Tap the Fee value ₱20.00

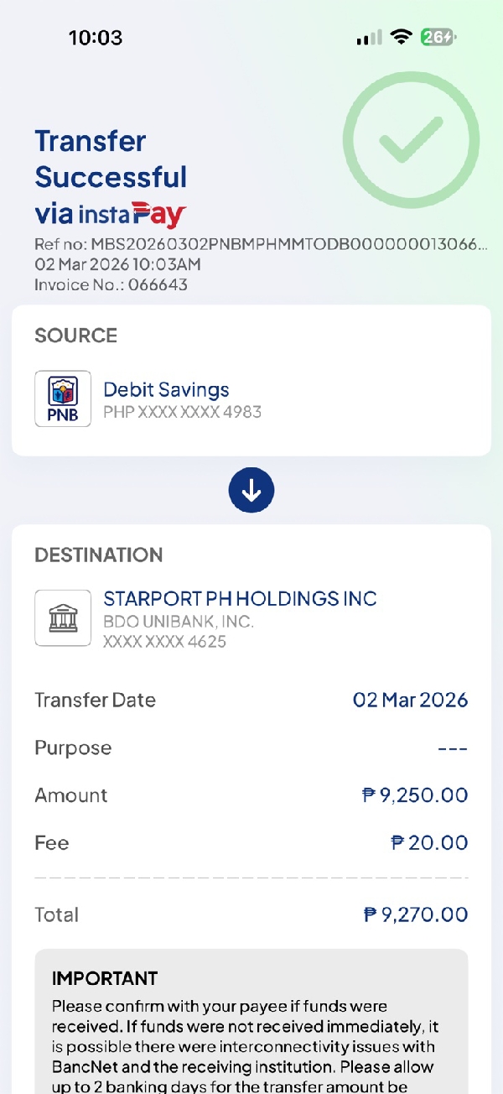(429, 843)
